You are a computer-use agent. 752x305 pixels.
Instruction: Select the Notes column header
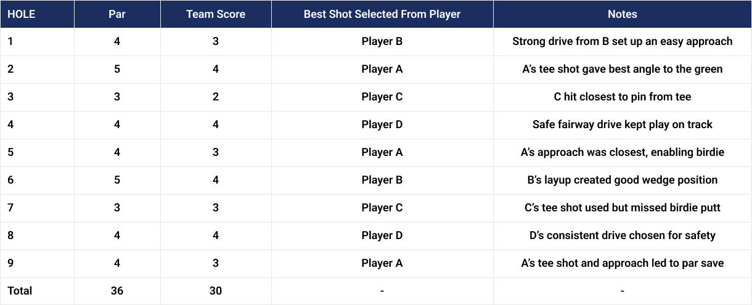[x=622, y=14]
